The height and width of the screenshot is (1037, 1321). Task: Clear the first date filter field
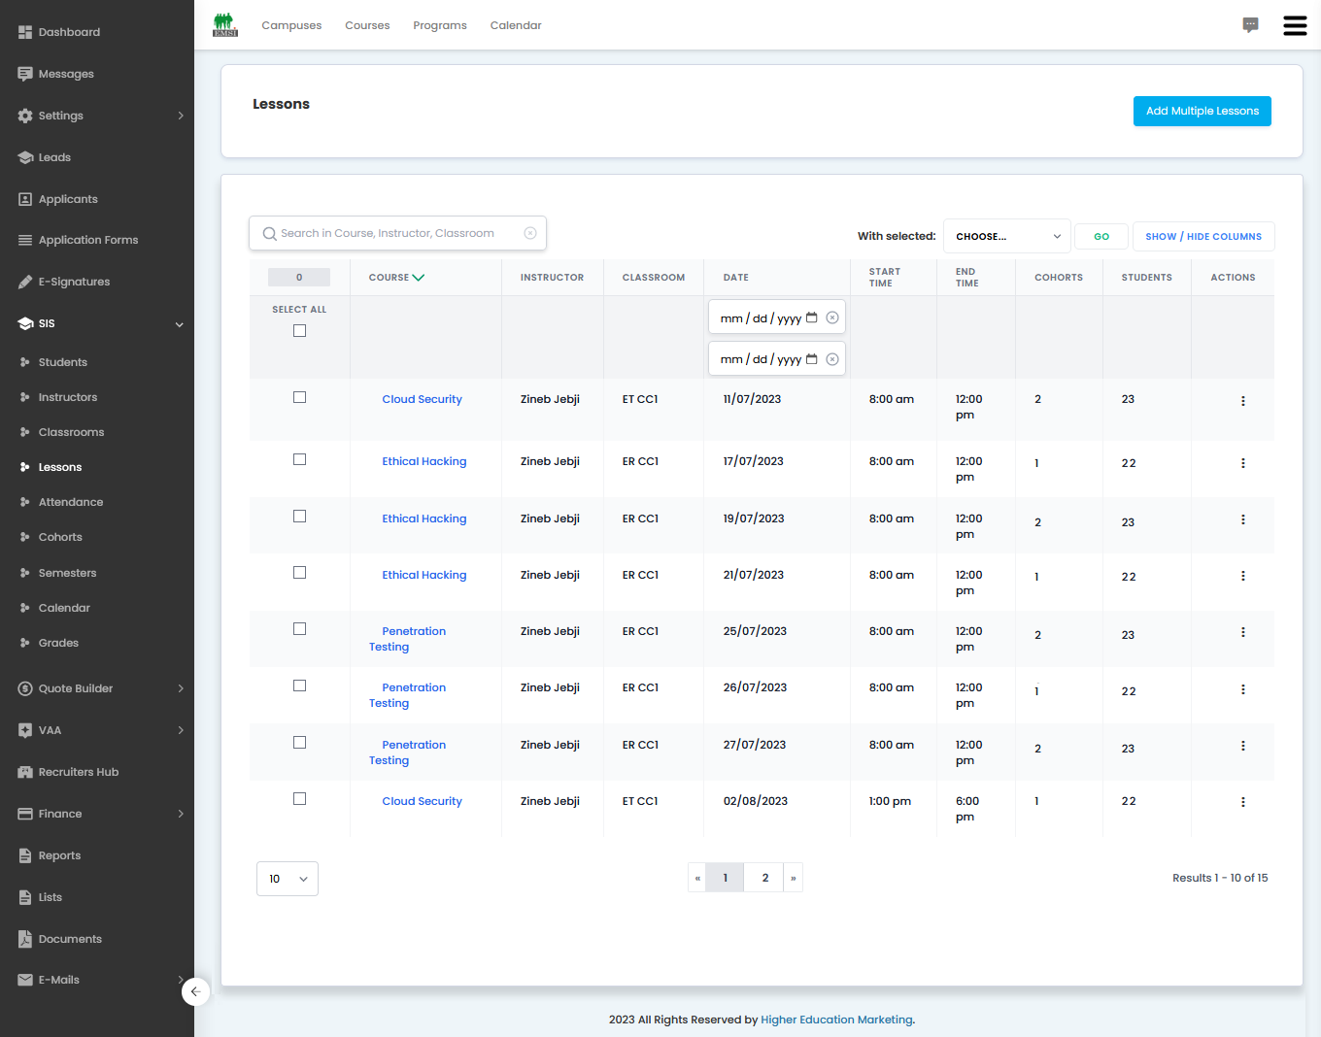pos(832,318)
